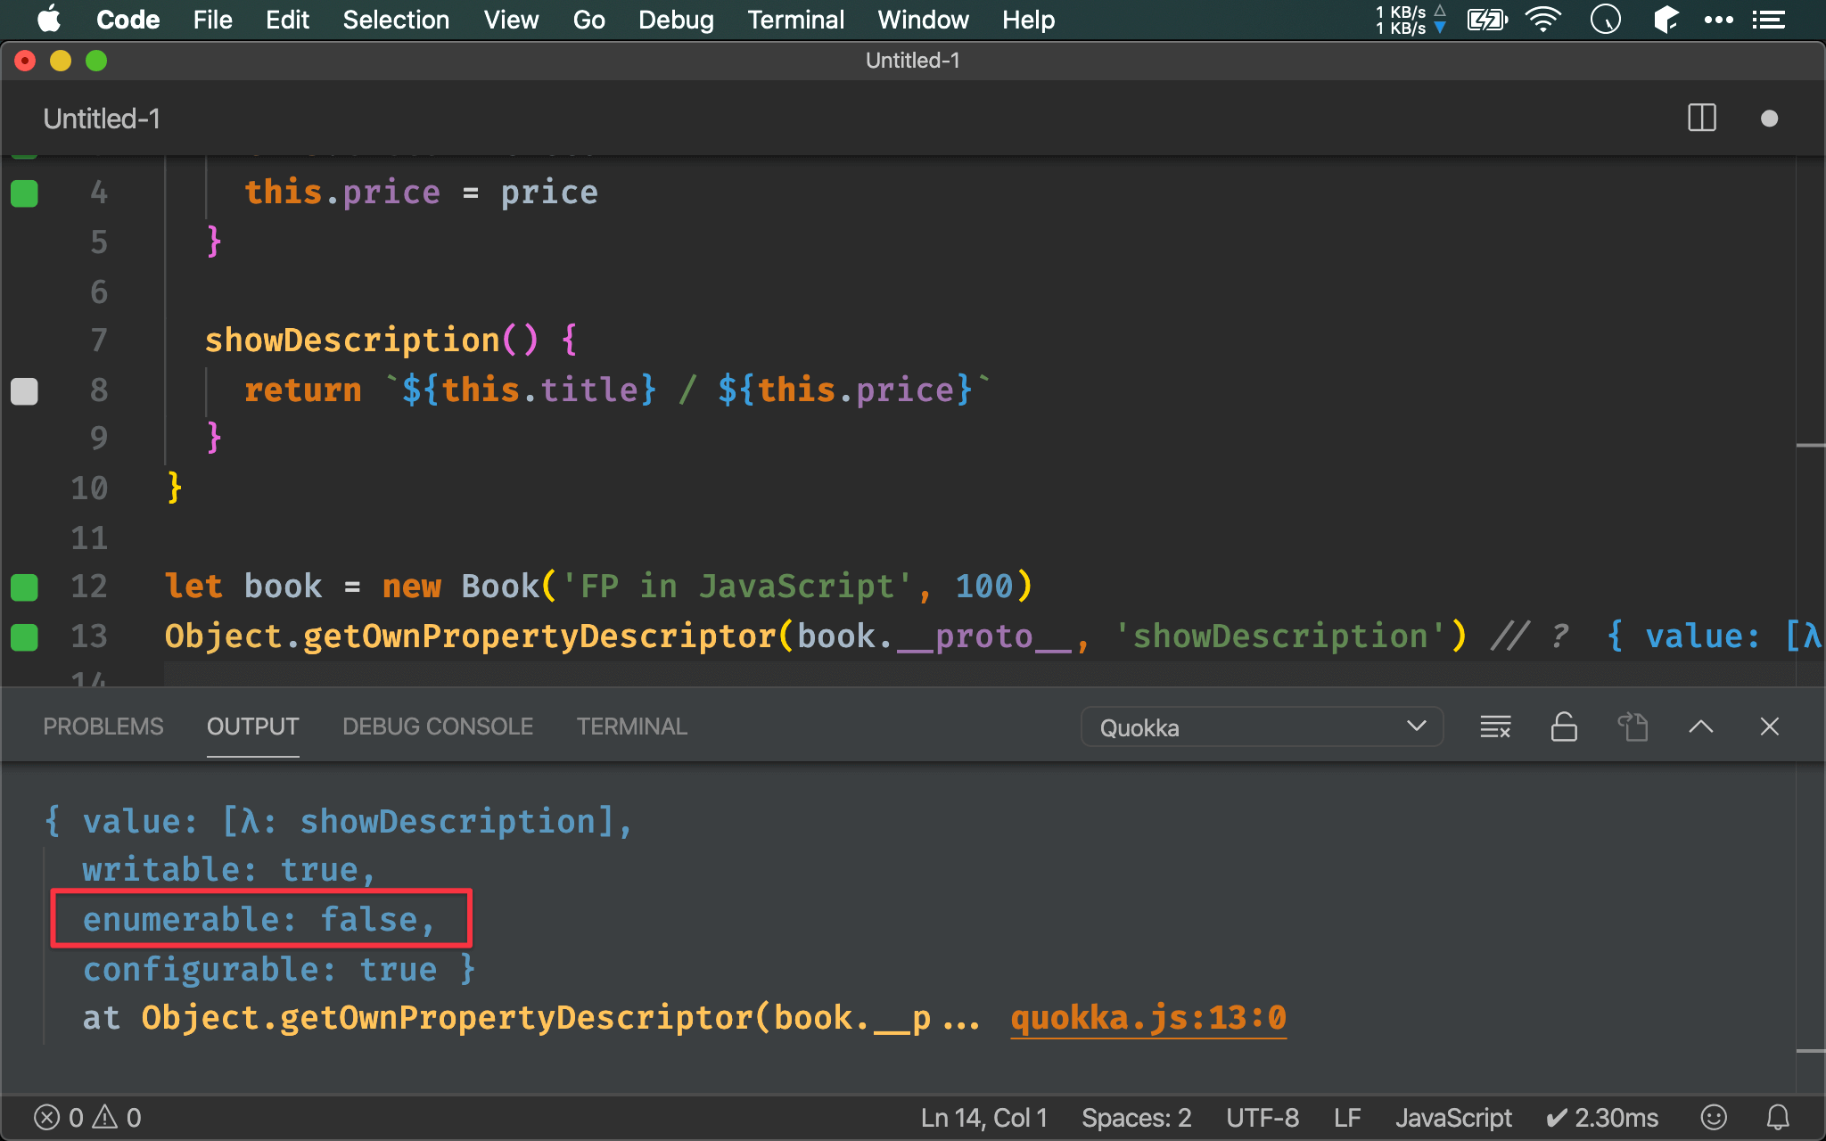The image size is (1826, 1141).
Task: Clear the output panel contents
Action: click(x=1495, y=727)
